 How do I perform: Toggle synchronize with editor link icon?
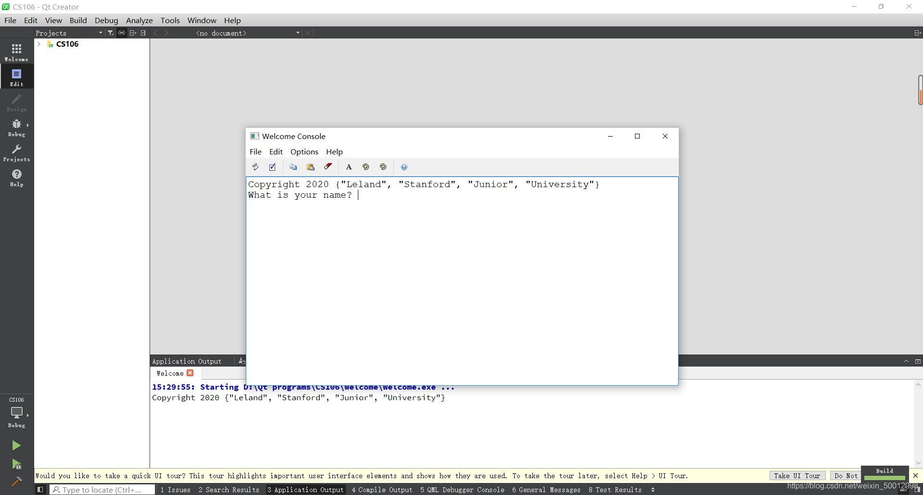[x=122, y=33]
